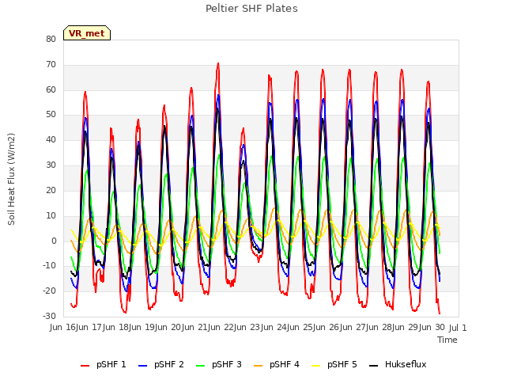Click the Time x-axis label

pos(447,340)
